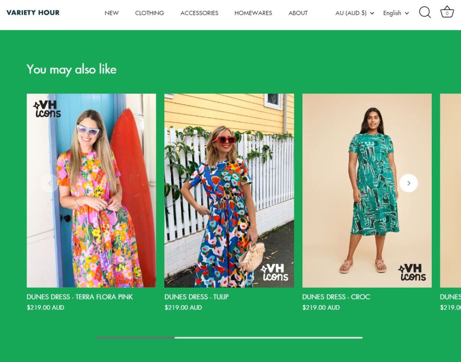The image size is (461, 362).
Task: Click VH Icons badge on Croc dress photo
Action: pos(412,272)
